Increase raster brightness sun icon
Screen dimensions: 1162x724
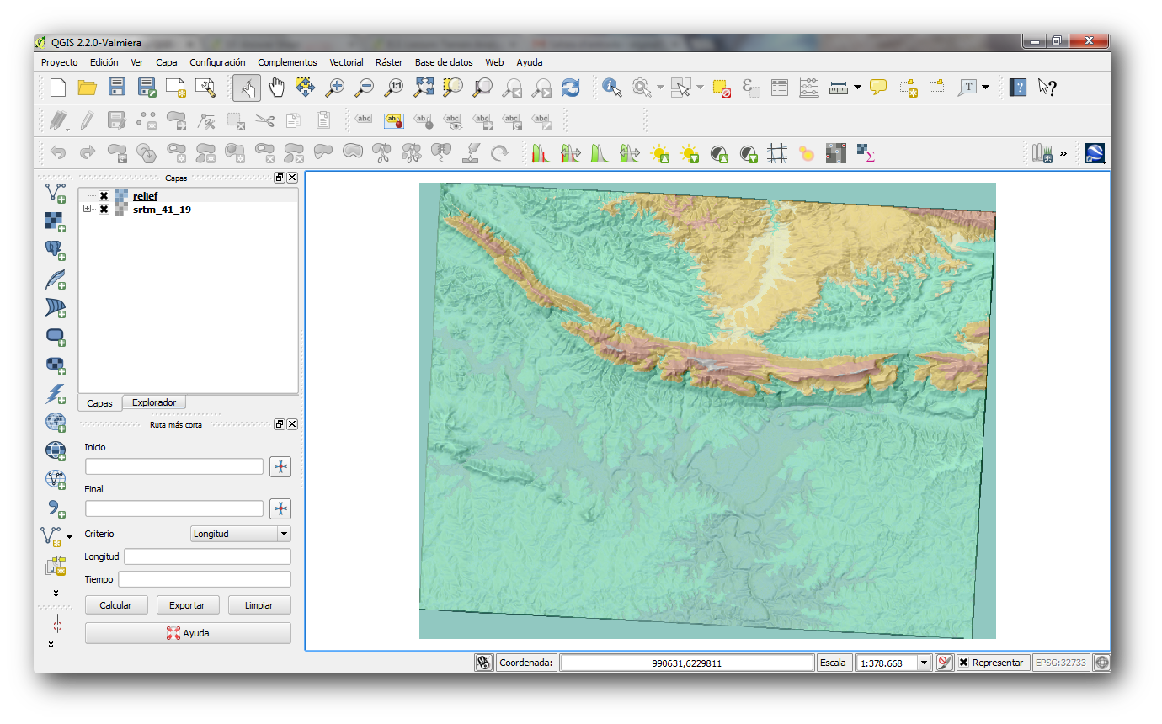(x=660, y=153)
